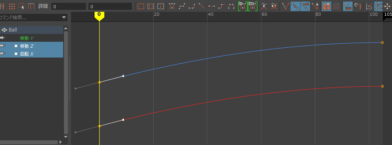This screenshot has width=392, height=145.
Task: Select the Region Keys tool
Action: pyautogui.click(x=21, y=6)
